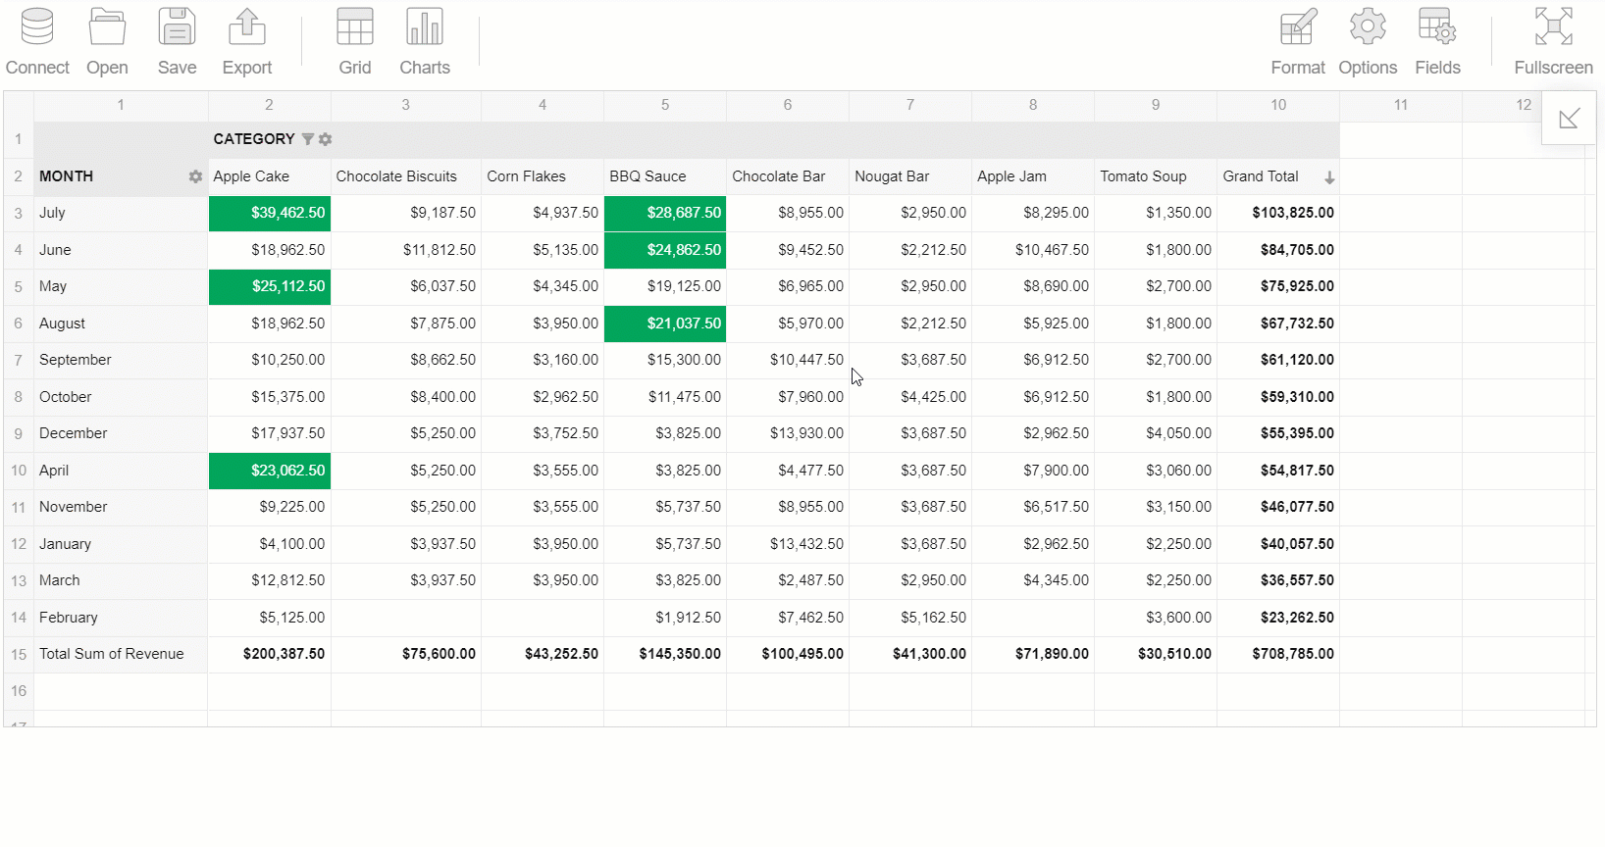Viewport: 1605px width, 847px height.
Task: Click column number 5 header
Action: coord(665,105)
